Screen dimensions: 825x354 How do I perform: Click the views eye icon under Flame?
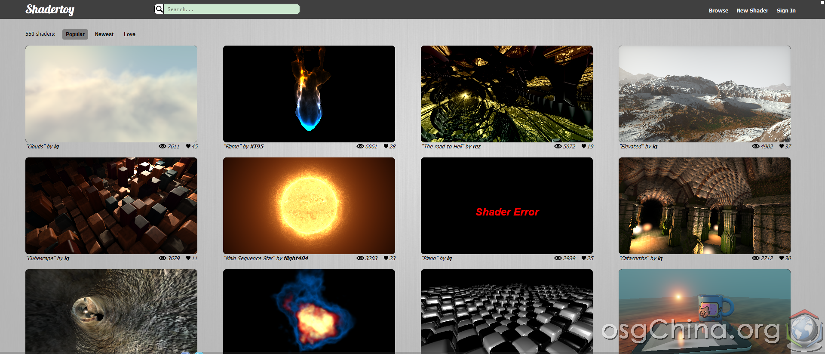[x=360, y=146]
